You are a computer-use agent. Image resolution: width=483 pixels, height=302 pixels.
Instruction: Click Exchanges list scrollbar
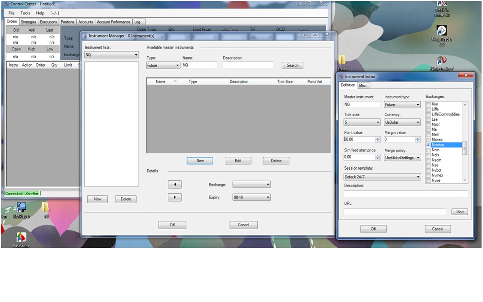coord(465,143)
